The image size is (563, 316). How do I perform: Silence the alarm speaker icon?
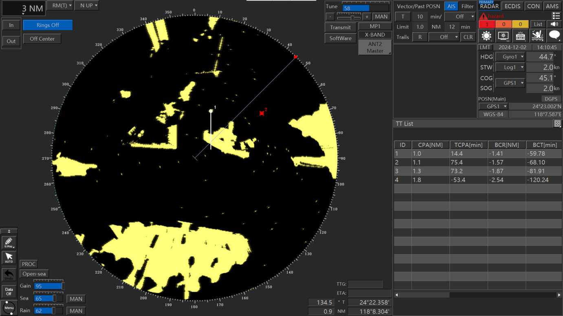554,24
